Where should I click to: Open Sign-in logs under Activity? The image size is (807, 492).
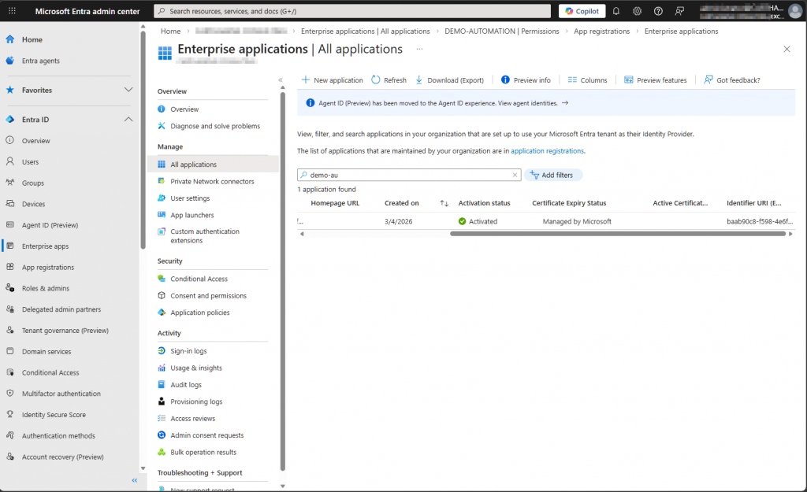(188, 351)
